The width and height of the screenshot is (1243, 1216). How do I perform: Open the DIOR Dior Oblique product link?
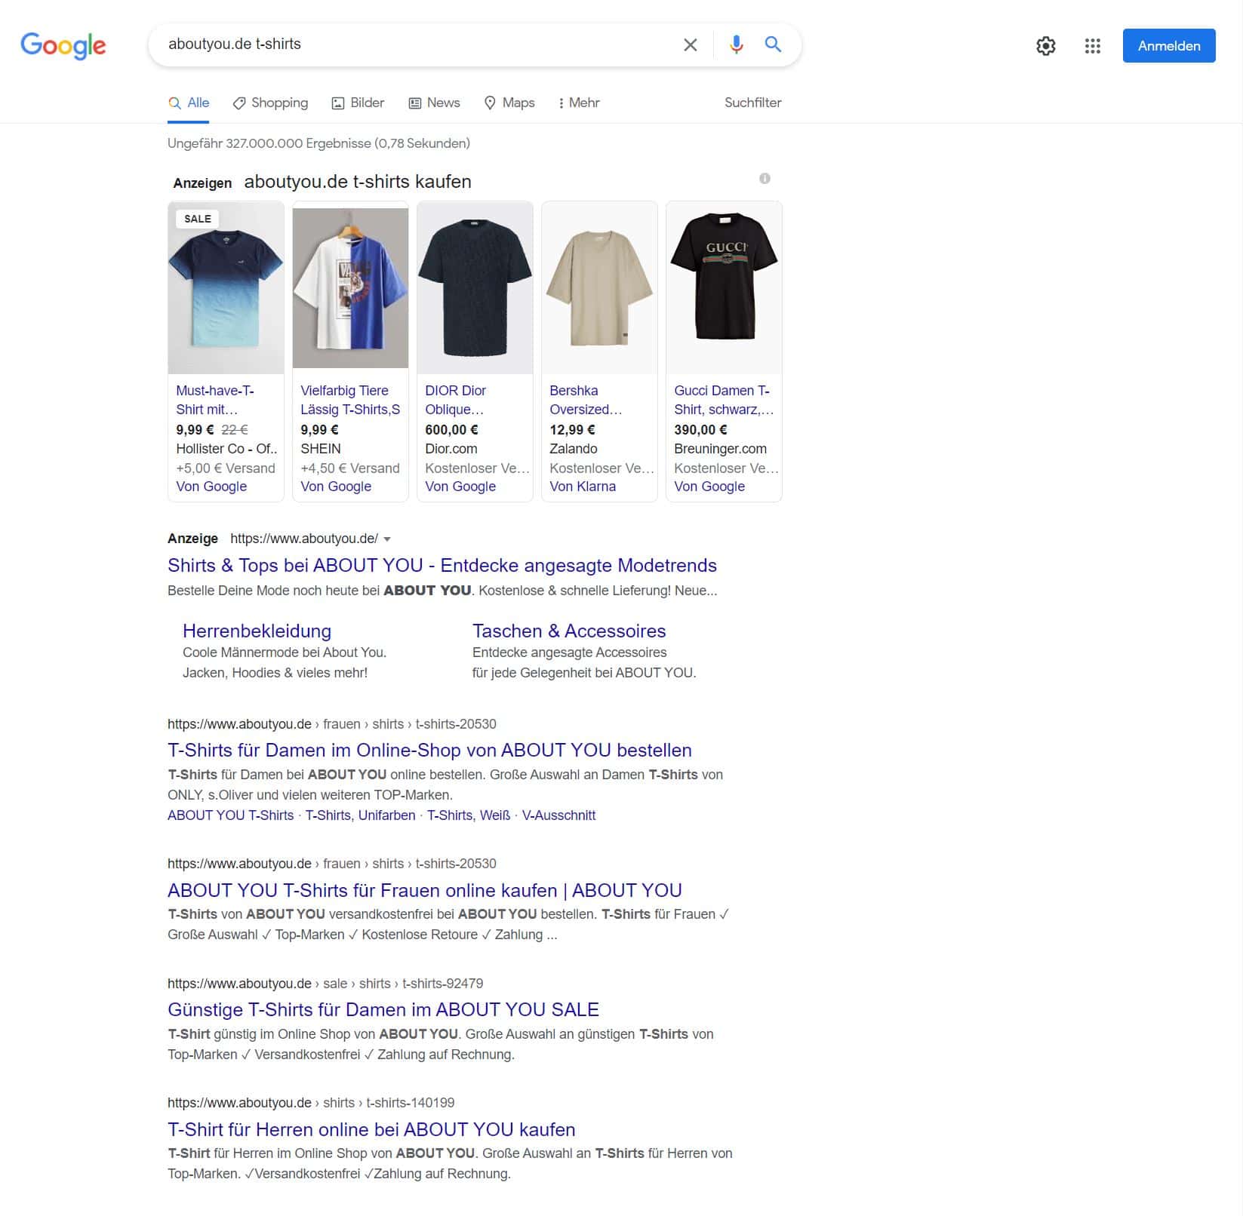(x=455, y=400)
